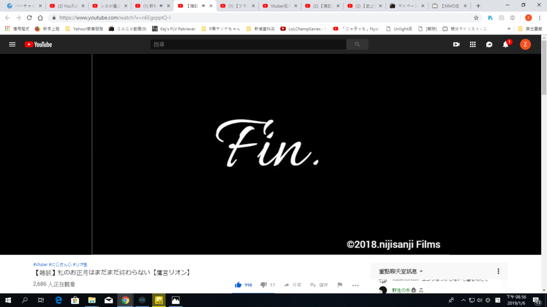
Task: Reload the current page
Action: (29, 18)
